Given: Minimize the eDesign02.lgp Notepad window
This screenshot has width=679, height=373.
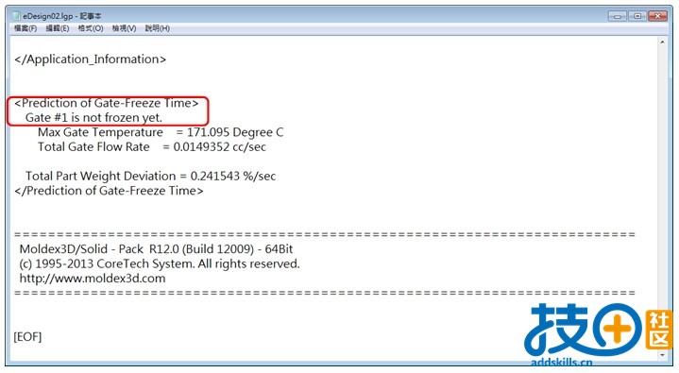Looking at the screenshot, I should coord(617,16).
